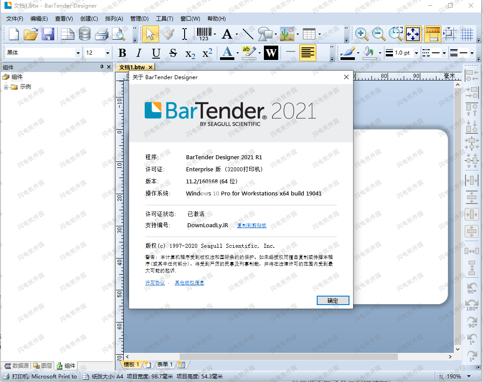Expand the barcode tool dropdown arrow
The width and height of the screenshot is (483, 382).
point(215,34)
